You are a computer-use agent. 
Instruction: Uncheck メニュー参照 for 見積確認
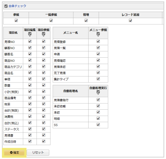pyautogui.click(x=98, y=60)
